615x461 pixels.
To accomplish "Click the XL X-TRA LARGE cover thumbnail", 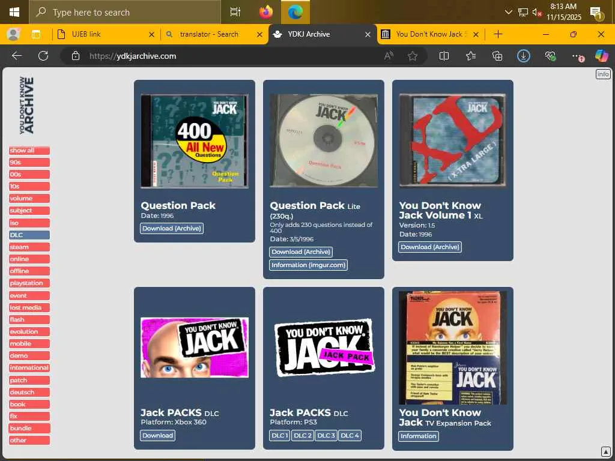I will coord(453,140).
